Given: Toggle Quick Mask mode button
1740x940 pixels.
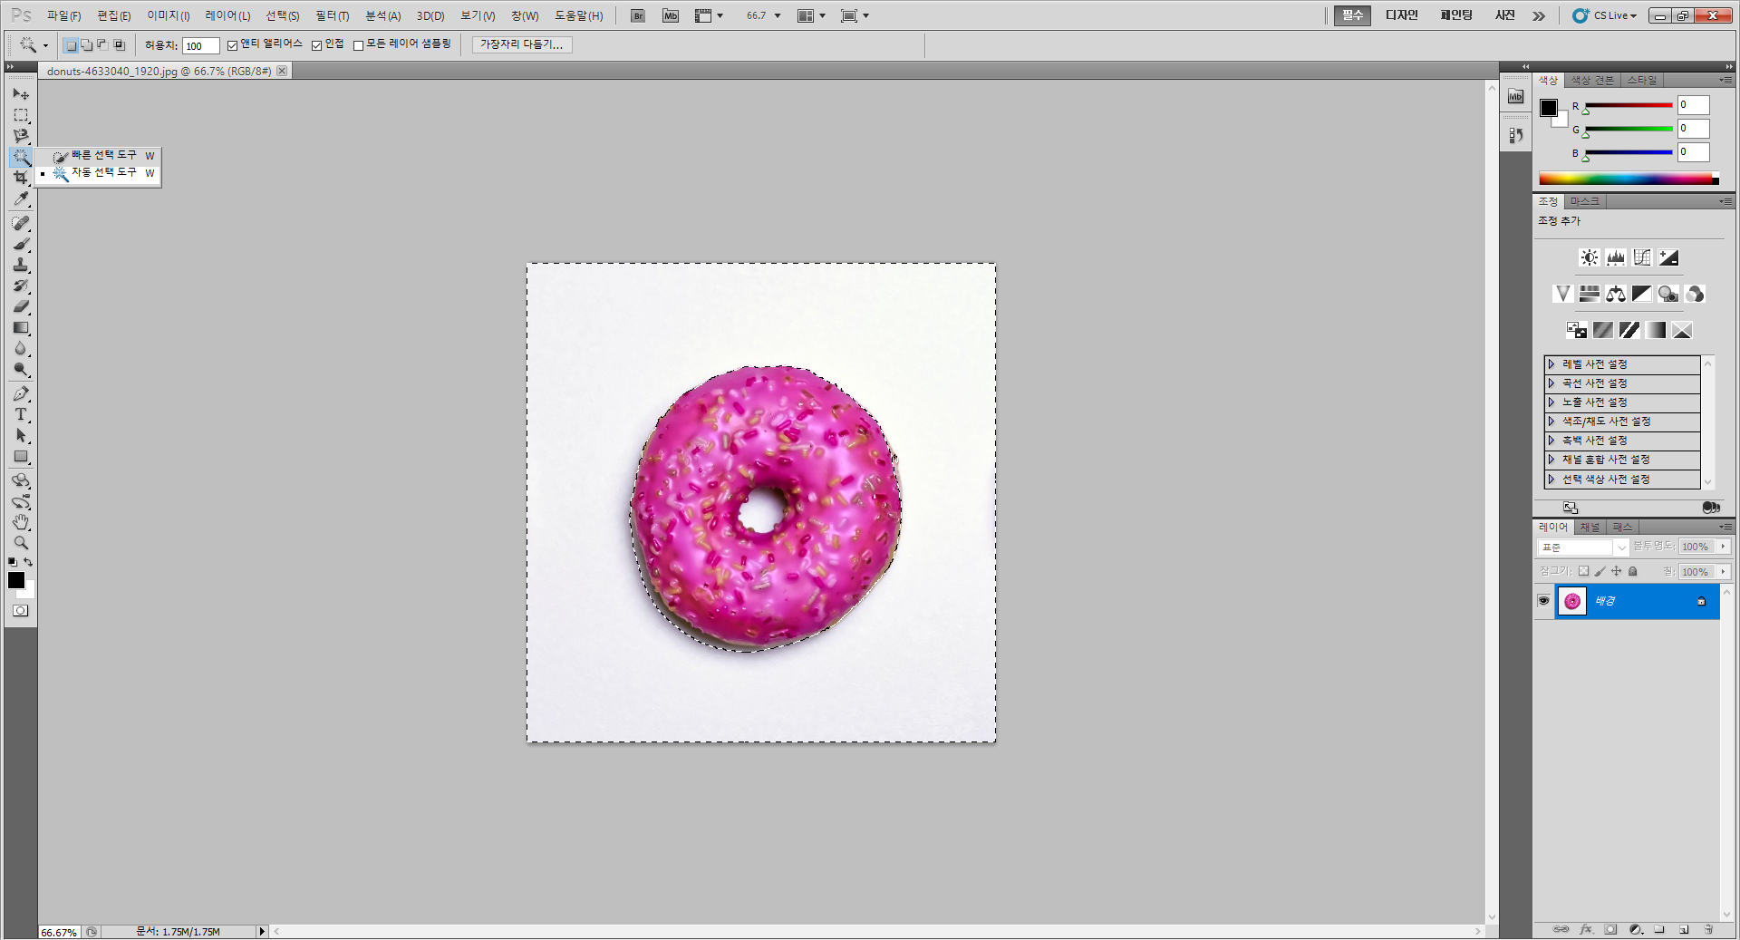Looking at the screenshot, I should point(21,611).
